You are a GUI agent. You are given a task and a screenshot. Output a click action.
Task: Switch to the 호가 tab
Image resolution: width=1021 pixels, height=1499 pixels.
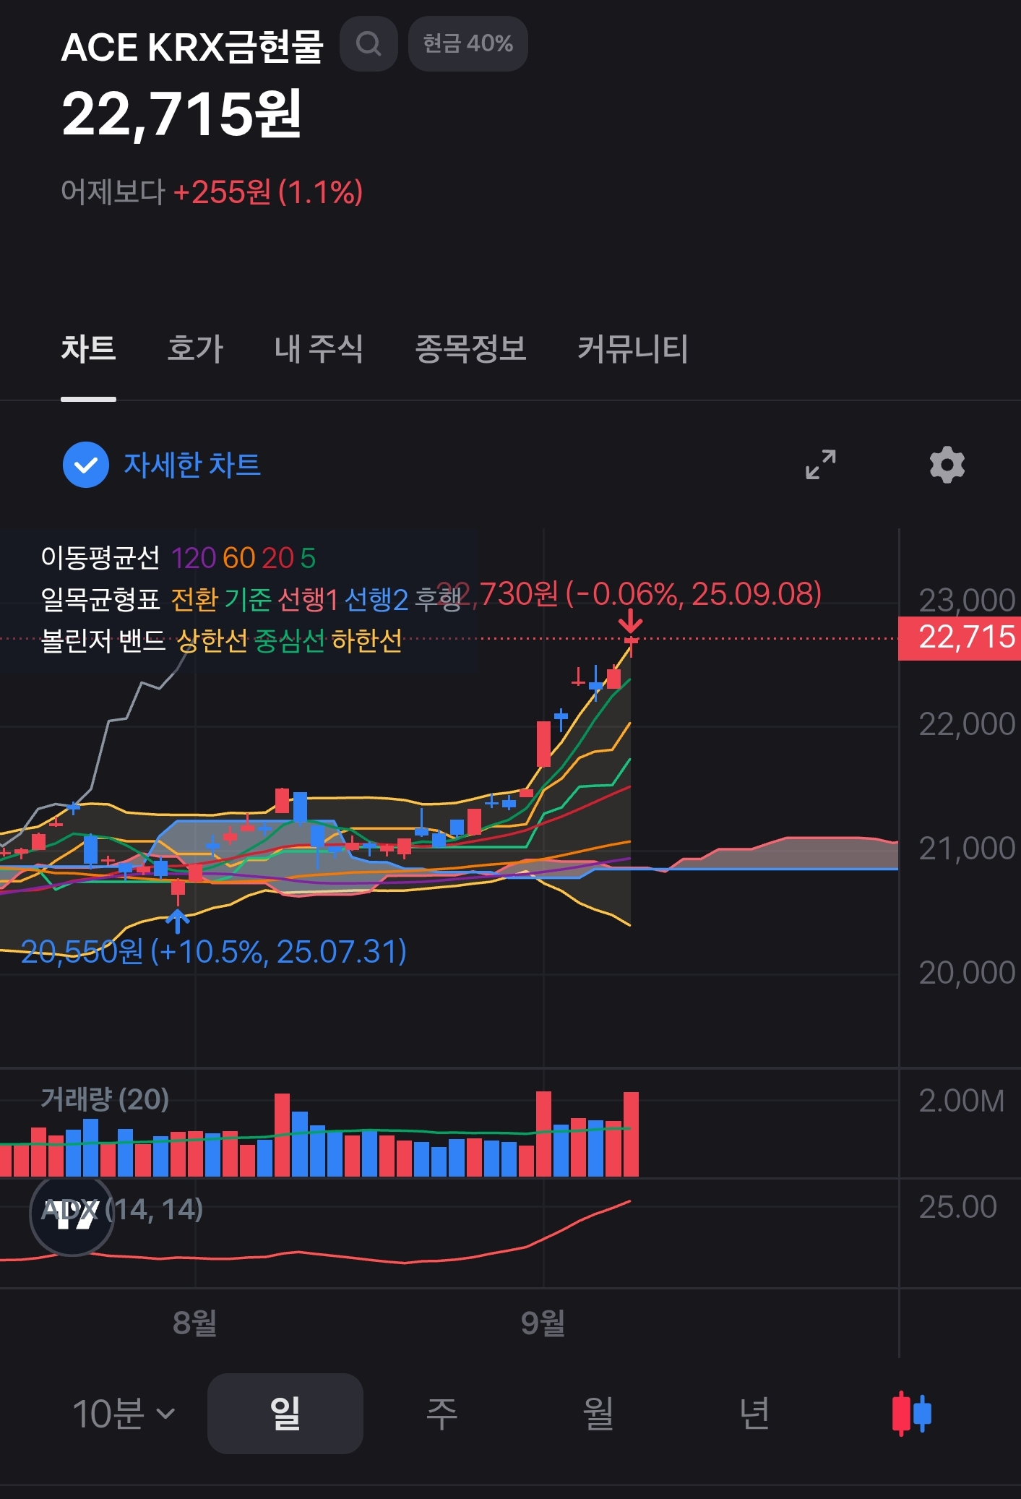click(x=195, y=349)
